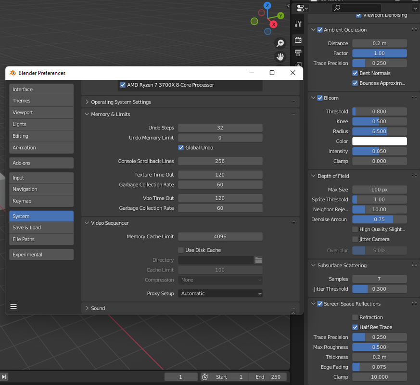Click Console Scrollback Lines 256 field
The width and height of the screenshot is (420, 385).
pos(220,161)
